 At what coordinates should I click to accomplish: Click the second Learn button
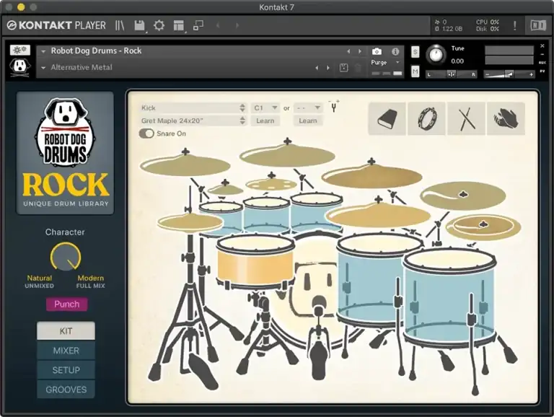click(x=308, y=121)
